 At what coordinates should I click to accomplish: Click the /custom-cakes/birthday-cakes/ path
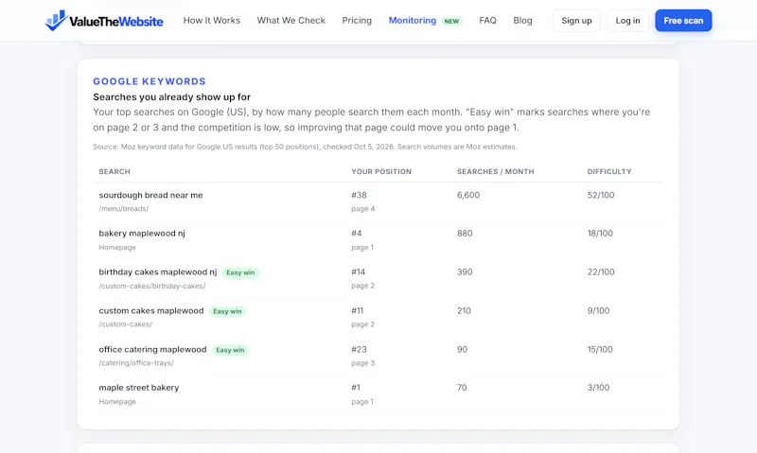click(152, 286)
